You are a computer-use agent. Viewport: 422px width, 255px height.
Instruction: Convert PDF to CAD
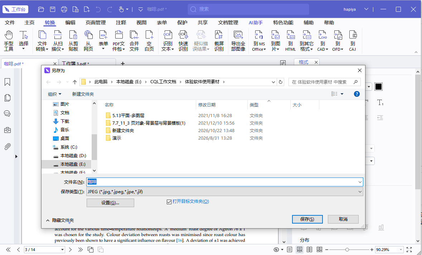coord(322,40)
